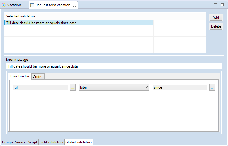Close the Request for a vacation tab
Viewport: 228px width, 146px height.
[74, 5]
